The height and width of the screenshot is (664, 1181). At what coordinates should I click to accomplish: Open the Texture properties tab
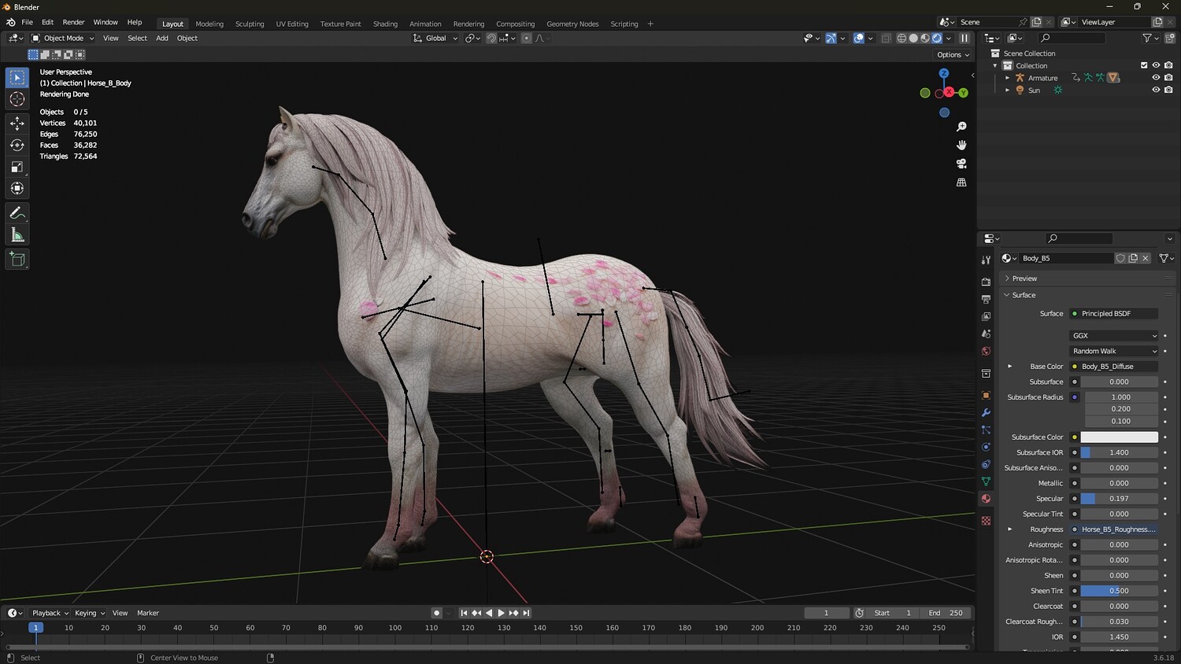[986, 521]
